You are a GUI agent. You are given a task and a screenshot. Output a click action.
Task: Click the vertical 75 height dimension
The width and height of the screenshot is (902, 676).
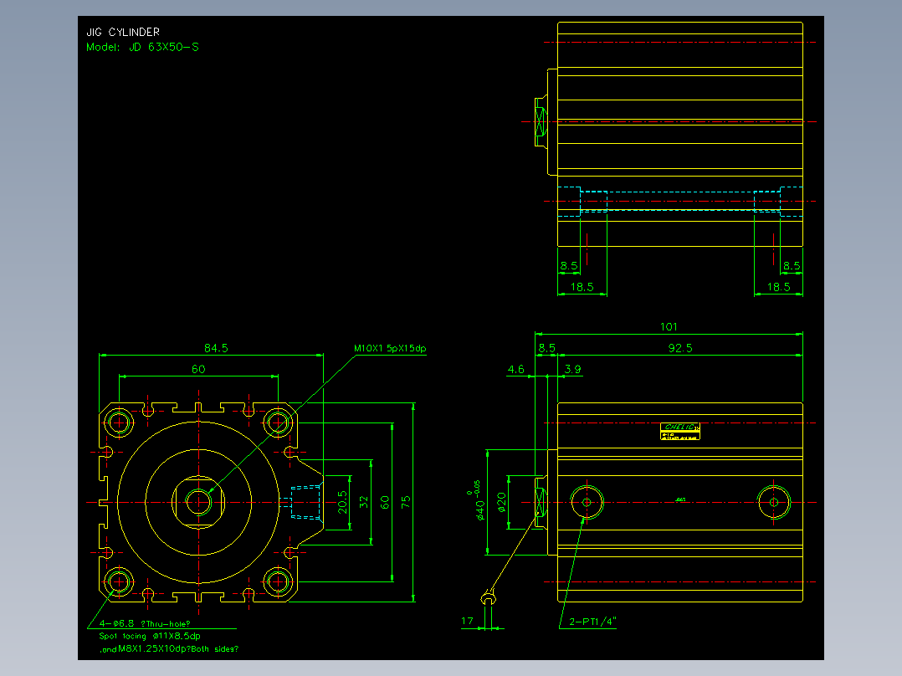point(406,502)
